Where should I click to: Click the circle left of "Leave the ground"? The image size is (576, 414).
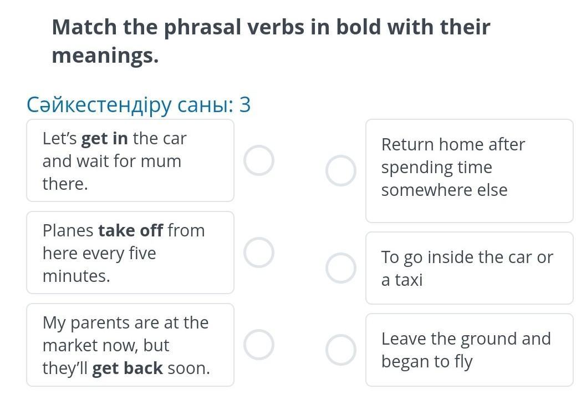pyautogui.click(x=340, y=350)
